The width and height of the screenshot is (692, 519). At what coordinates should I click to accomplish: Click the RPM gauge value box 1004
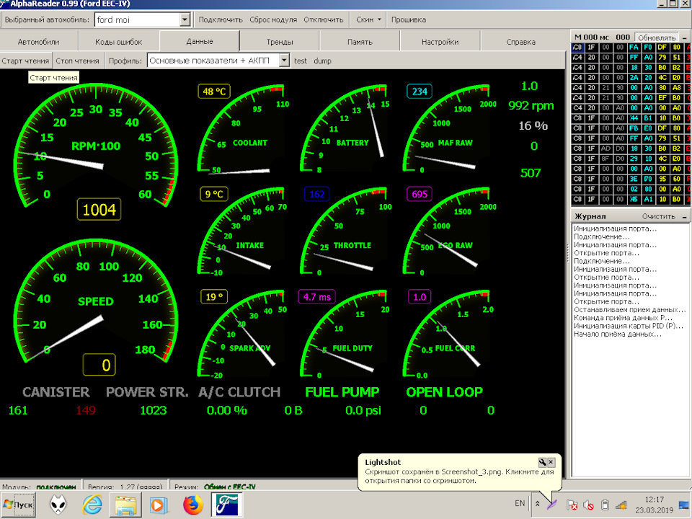click(99, 210)
